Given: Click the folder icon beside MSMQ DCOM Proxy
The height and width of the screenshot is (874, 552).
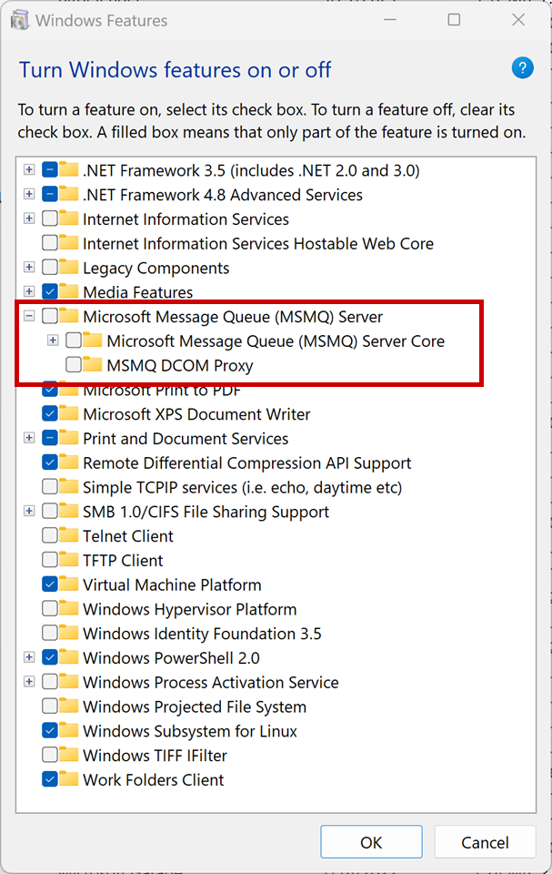Looking at the screenshot, I should tap(93, 365).
